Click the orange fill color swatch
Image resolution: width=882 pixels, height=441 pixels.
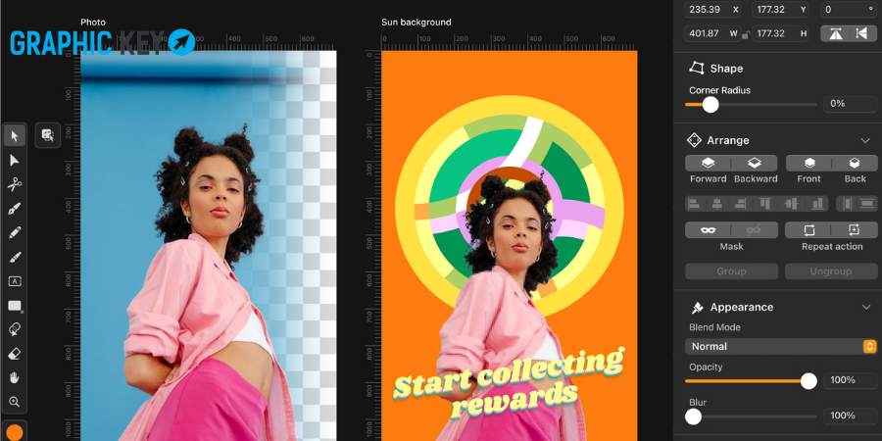14,432
